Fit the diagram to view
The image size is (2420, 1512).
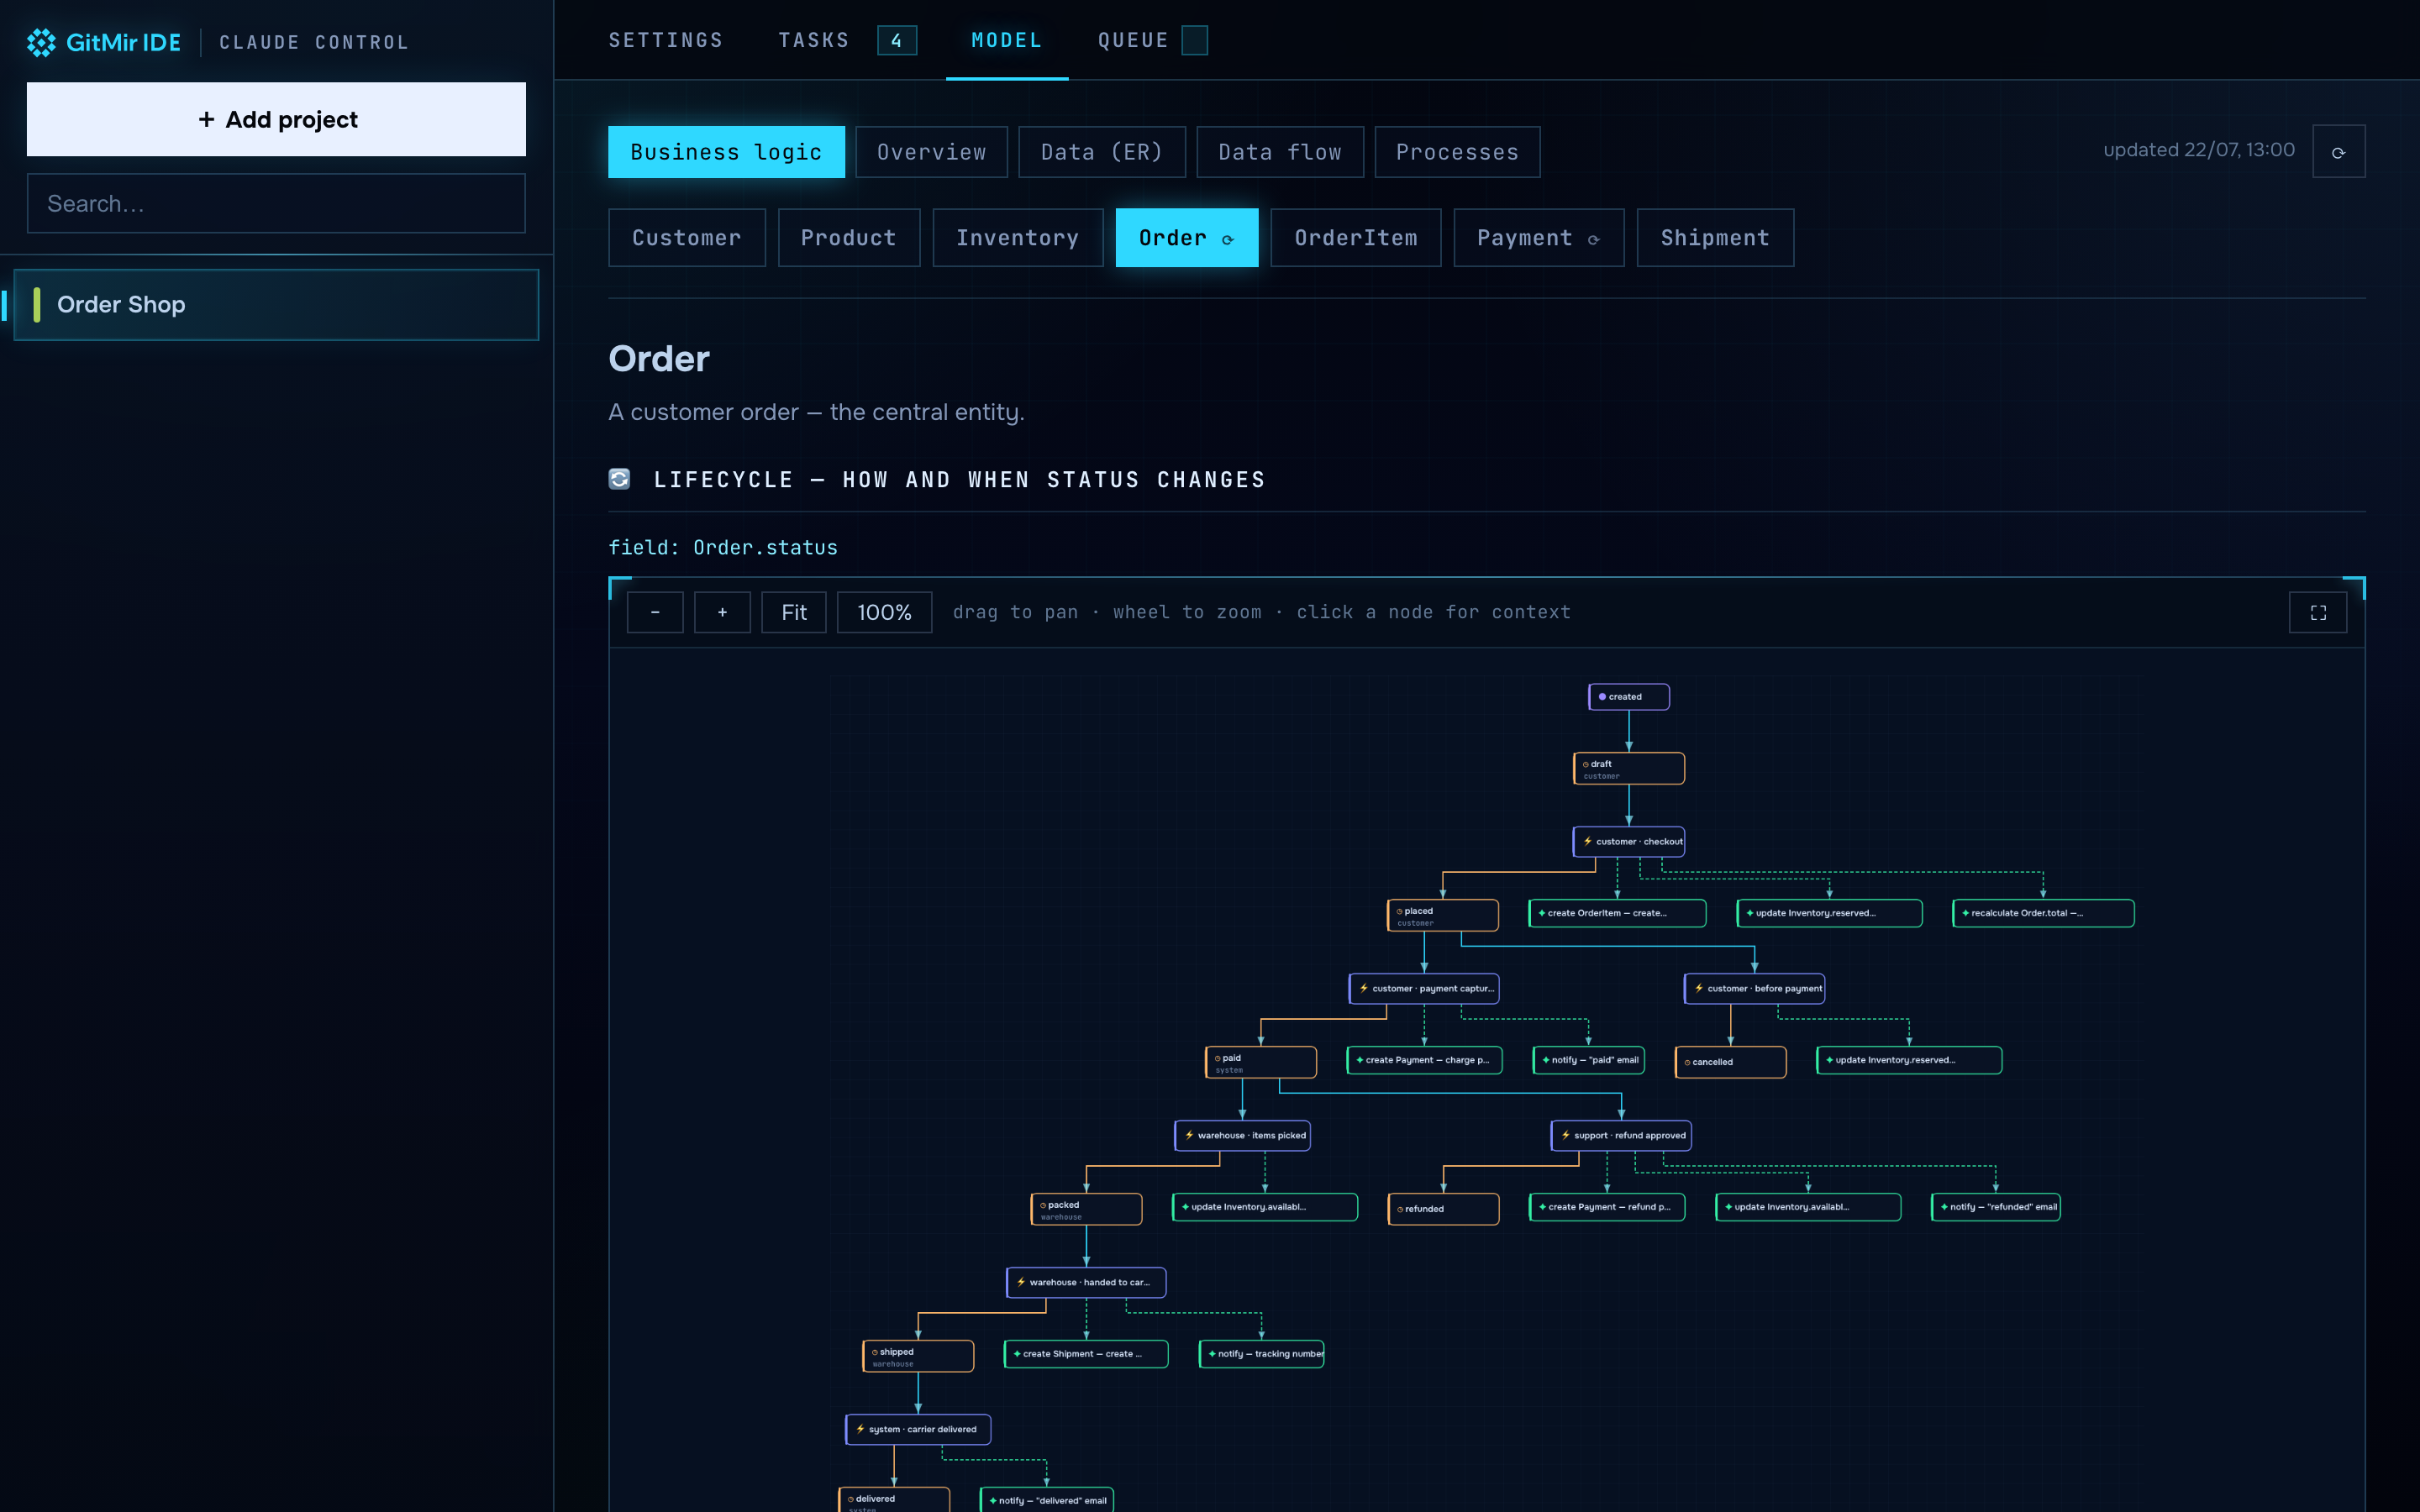tap(794, 612)
